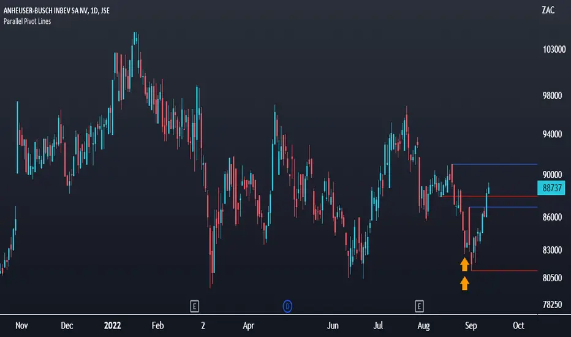Screen dimensions: 571x337
Task: Click the 90000 price axis label
Action: click(552, 175)
